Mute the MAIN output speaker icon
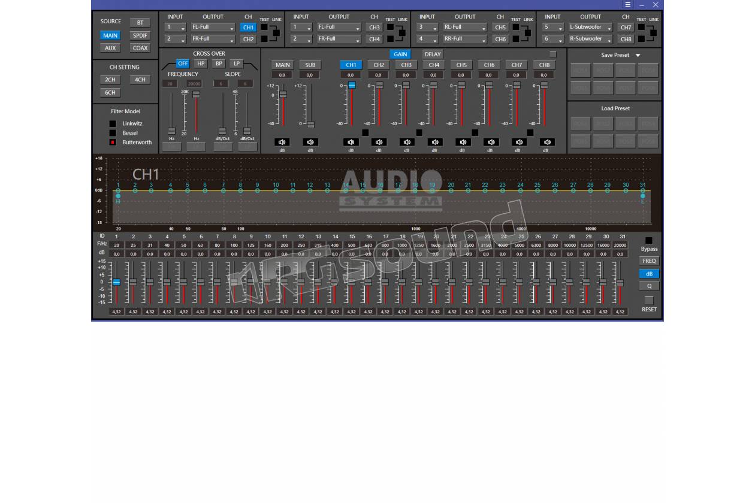This screenshot has height=503, width=755. (x=282, y=142)
